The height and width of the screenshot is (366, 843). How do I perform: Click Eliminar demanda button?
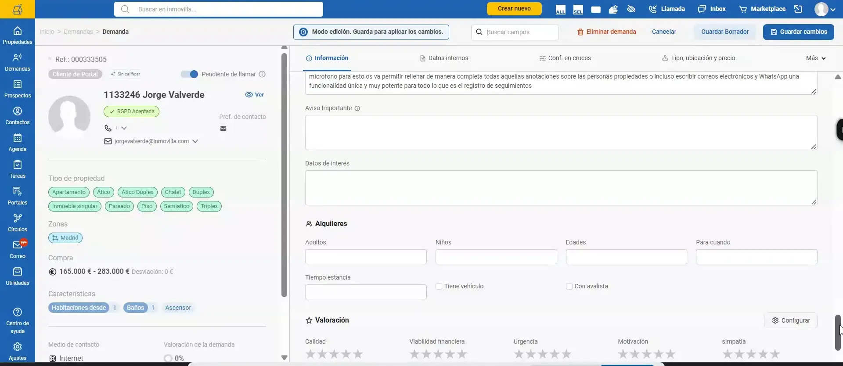[x=606, y=32]
